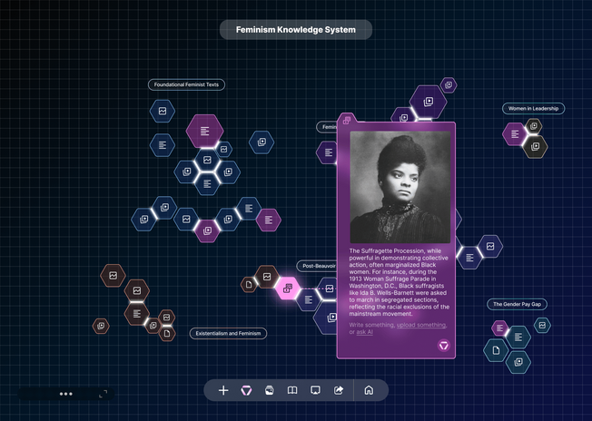Select larger gray video hexagon under Women in Leadership
Viewport: 592px width, 421px height.
(535, 147)
